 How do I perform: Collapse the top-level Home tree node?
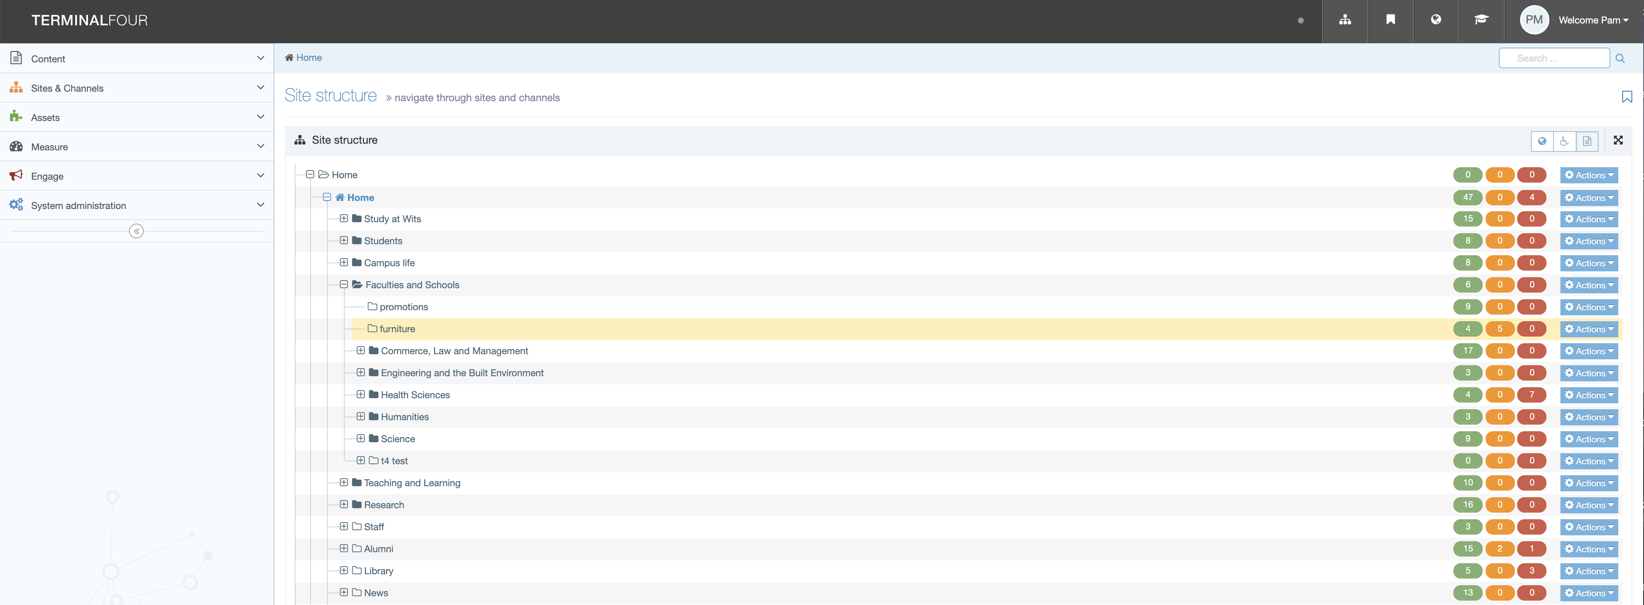310,174
